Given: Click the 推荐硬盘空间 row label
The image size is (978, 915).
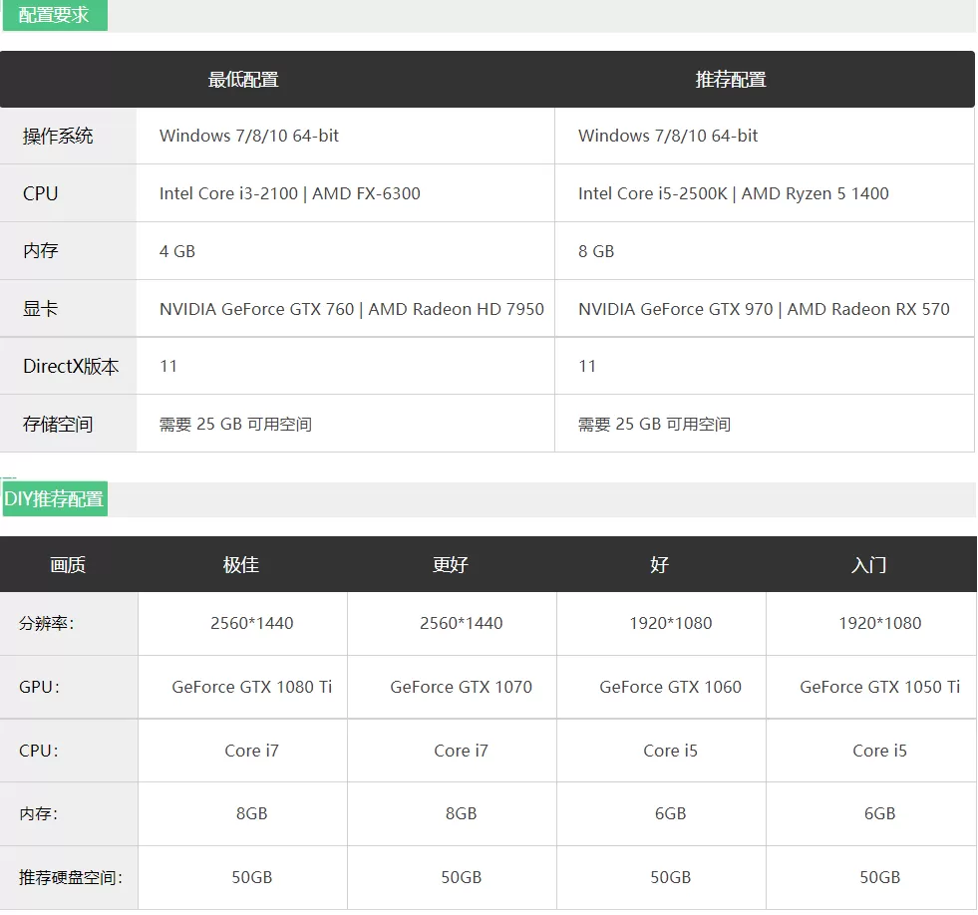Looking at the screenshot, I should [x=71, y=877].
